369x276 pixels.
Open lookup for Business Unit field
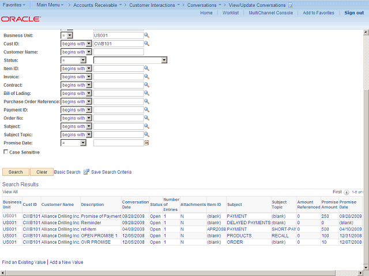(x=146, y=35)
